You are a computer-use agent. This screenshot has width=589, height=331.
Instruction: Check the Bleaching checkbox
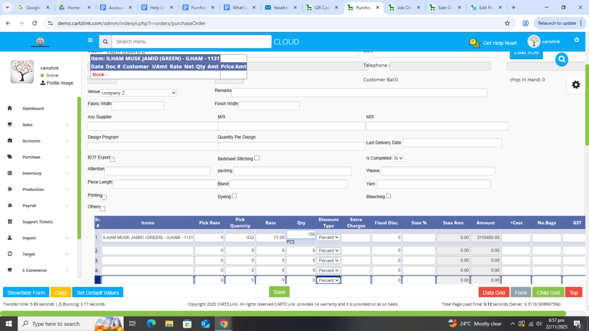click(389, 196)
